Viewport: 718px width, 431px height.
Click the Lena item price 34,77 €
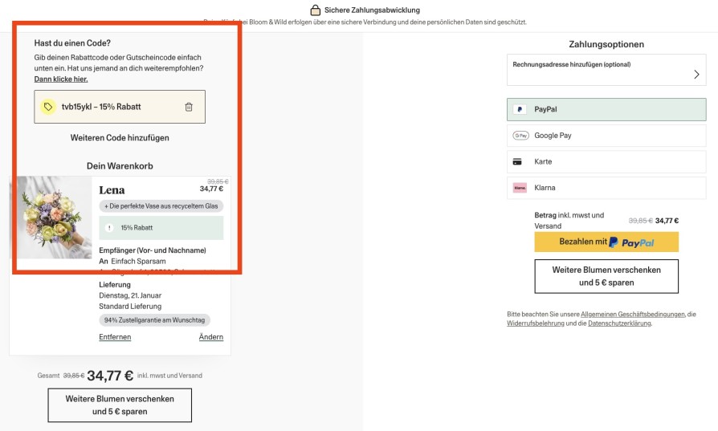click(211, 189)
